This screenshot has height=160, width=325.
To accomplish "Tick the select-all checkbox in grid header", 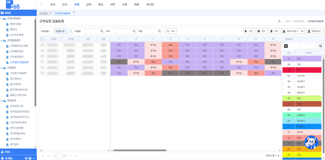I will (x=42, y=39).
